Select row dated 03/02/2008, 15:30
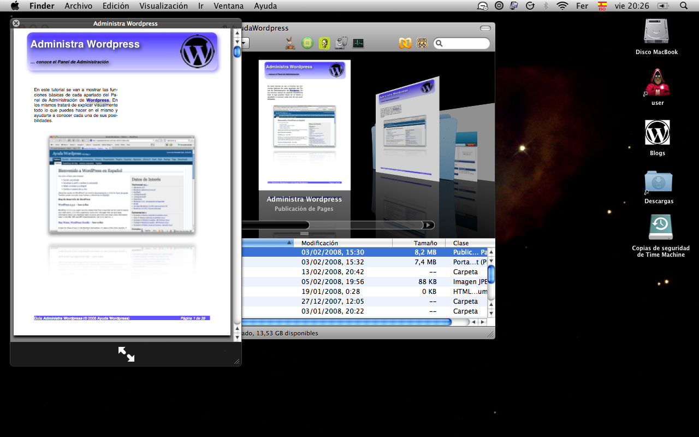 (x=364, y=252)
